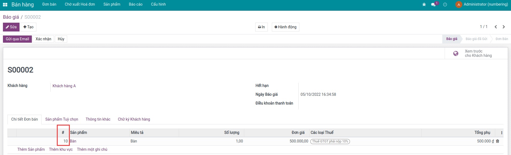Open the conversations chat icon

[x=433, y=5]
